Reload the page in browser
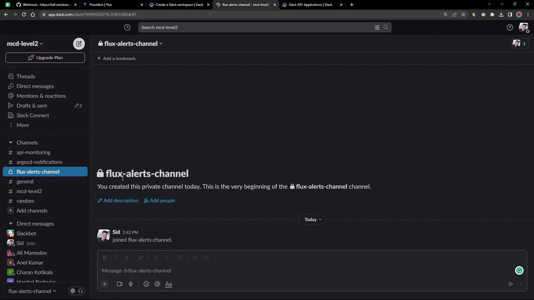The image size is (534, 300). [x=24, y=15]
